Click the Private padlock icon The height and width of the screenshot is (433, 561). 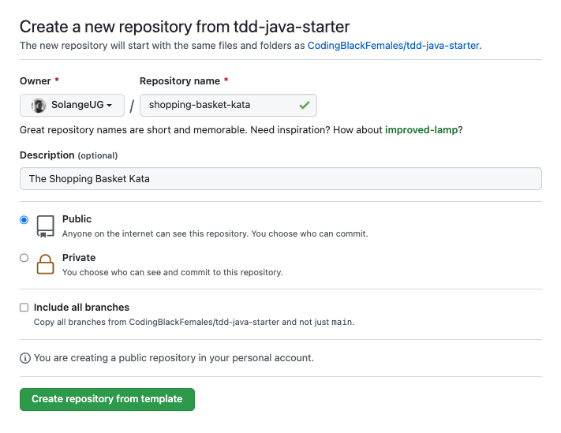click(46, 264)
